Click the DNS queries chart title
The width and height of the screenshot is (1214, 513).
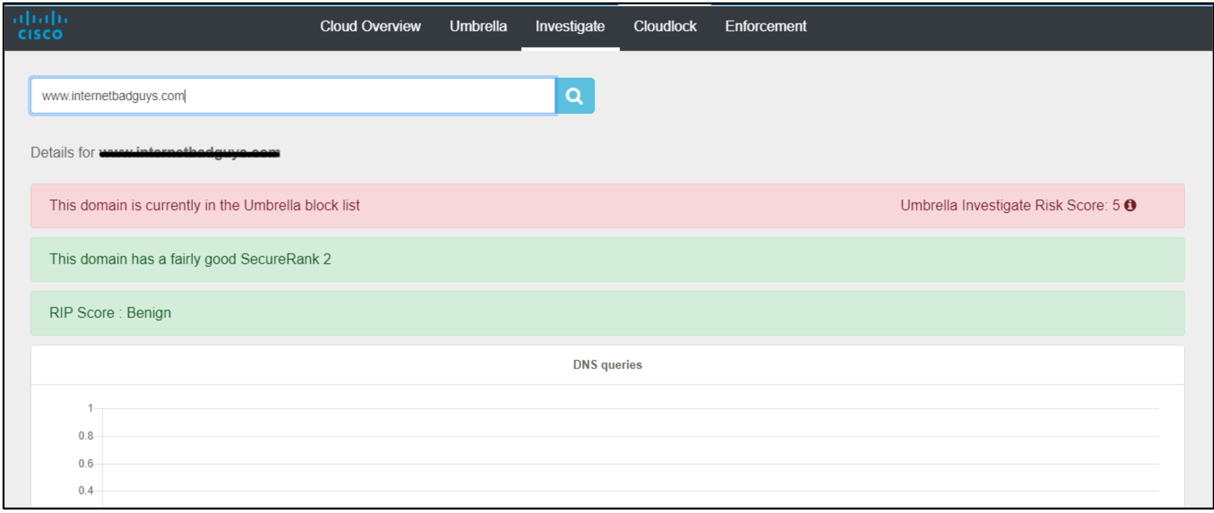(607, 364)
